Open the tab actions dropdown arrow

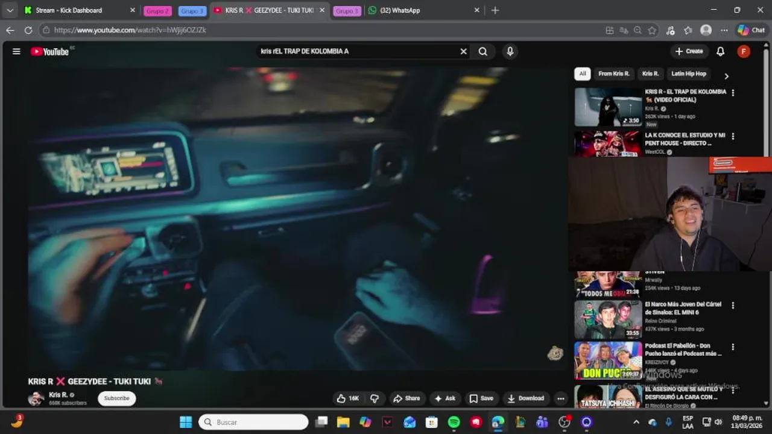(x=10, y=10)
